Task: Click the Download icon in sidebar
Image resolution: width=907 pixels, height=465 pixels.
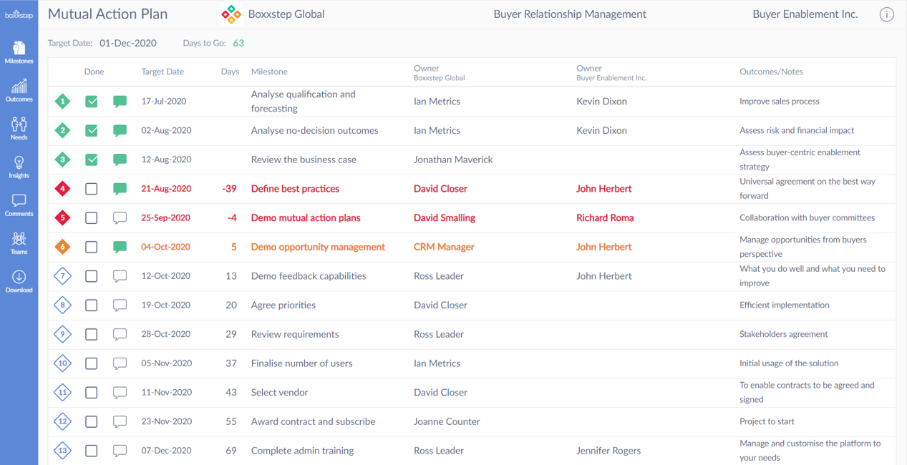Action: coord(19,280)
